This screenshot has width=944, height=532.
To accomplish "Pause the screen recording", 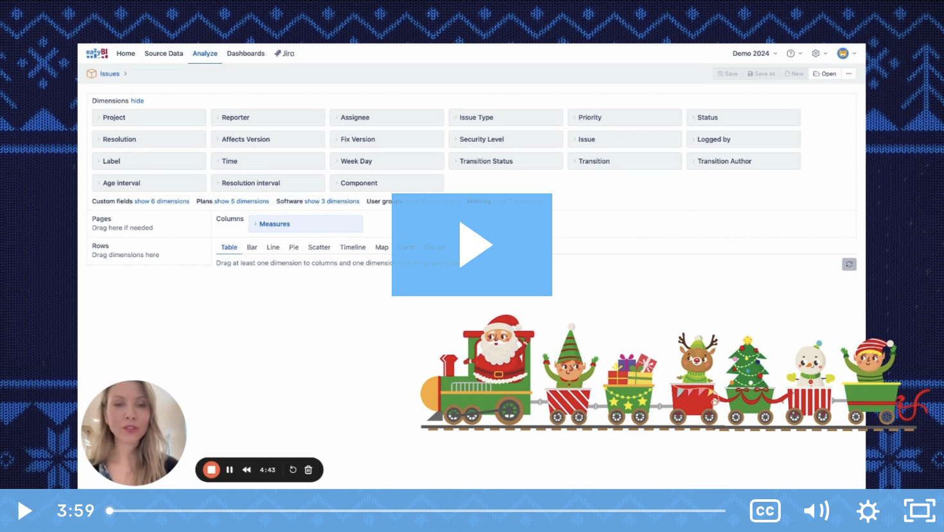I will (229, 470).
